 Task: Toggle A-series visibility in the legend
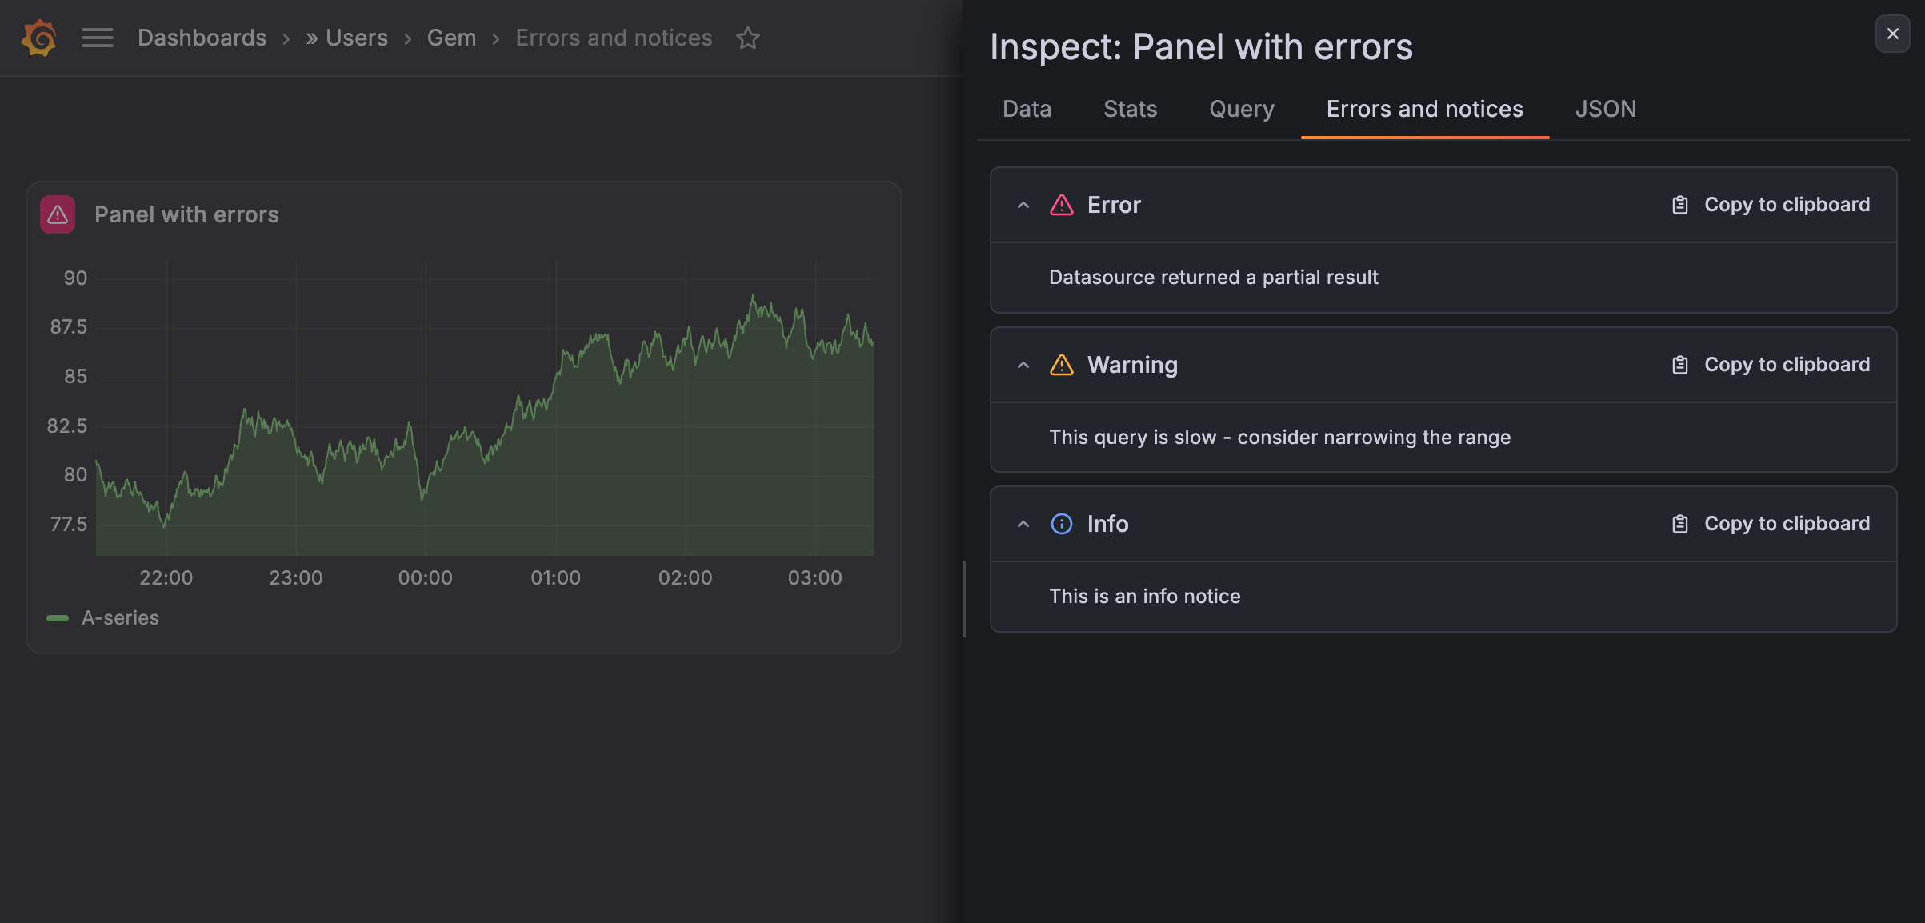[x=120, y=617]
